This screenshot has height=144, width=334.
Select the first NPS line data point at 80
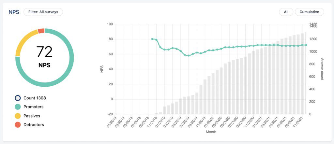(x=152, y=39)
